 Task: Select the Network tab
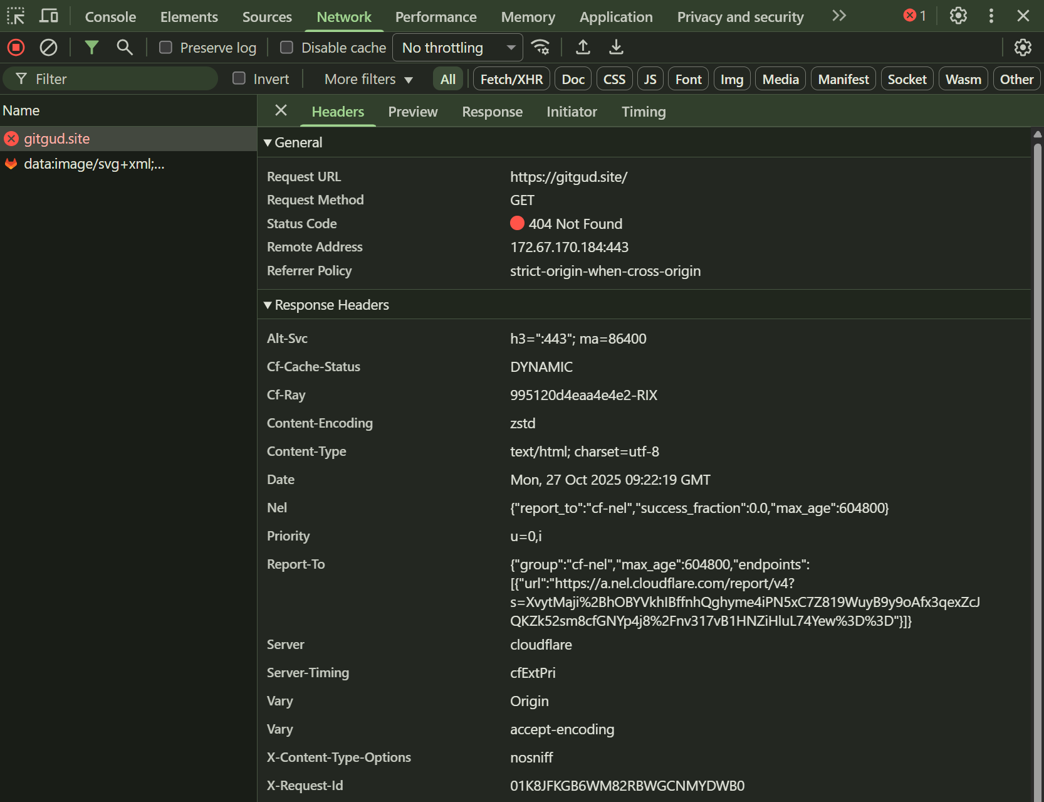[344, 17]
